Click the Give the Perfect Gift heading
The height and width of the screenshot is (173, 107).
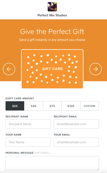tap(52, 32)
